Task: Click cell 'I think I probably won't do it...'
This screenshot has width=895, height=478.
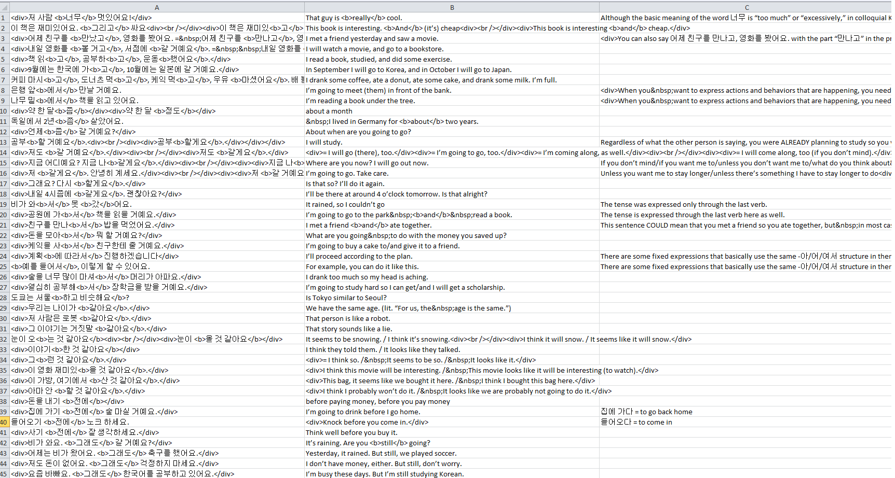Action: click(452, 391)
